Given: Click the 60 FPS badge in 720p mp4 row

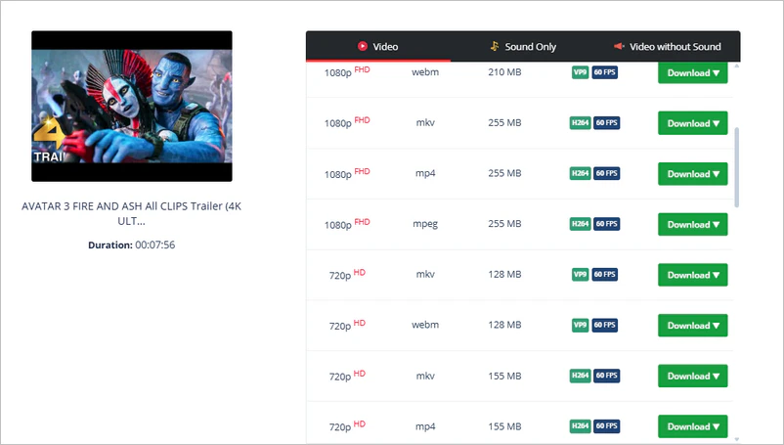Looking at the screenshot, I should [607, 425].
